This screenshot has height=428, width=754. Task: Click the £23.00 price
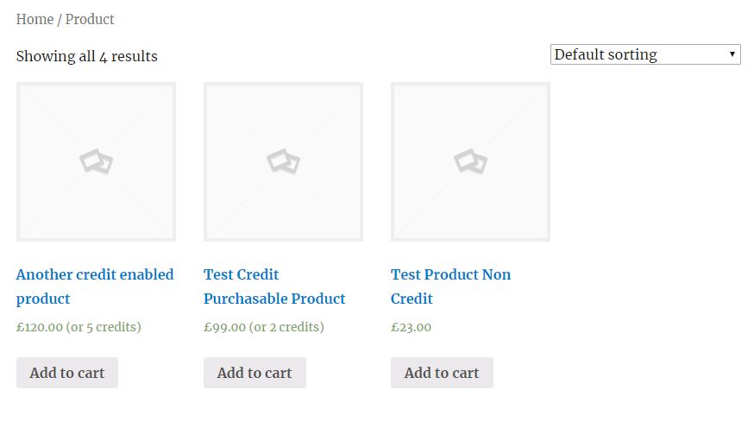412,327
